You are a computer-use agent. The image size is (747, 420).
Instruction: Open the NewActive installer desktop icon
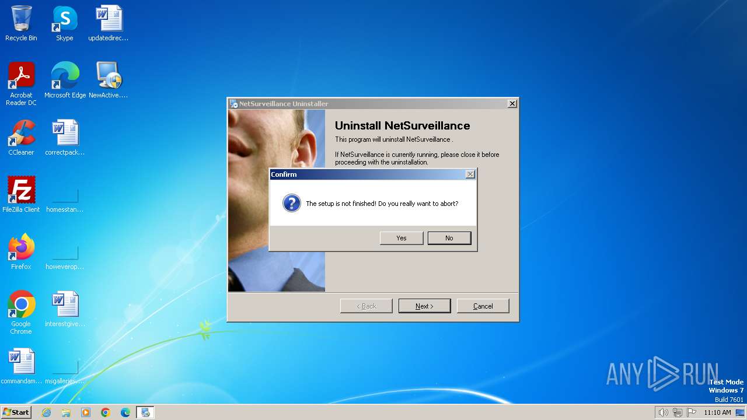109,80
